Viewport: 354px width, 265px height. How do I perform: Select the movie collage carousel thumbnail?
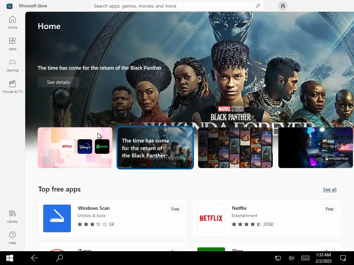(235, 148)
